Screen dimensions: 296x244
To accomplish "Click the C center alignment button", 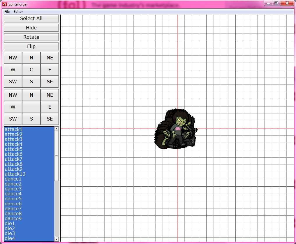I will [31, 70].
